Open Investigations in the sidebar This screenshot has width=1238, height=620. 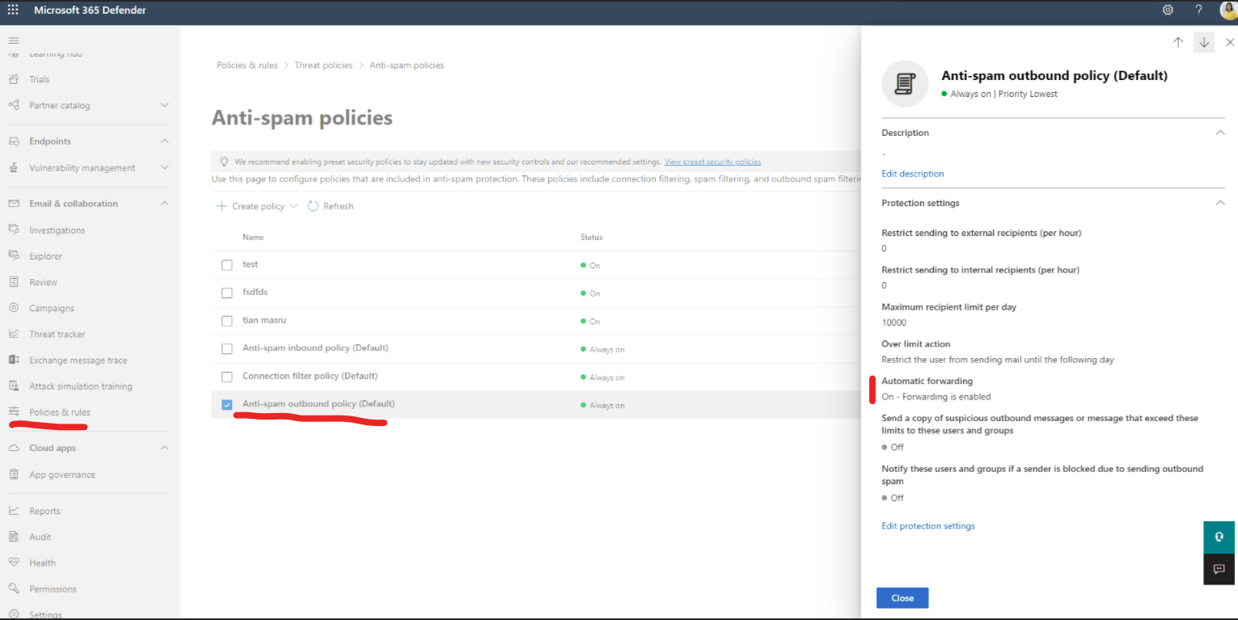[57, 230]
